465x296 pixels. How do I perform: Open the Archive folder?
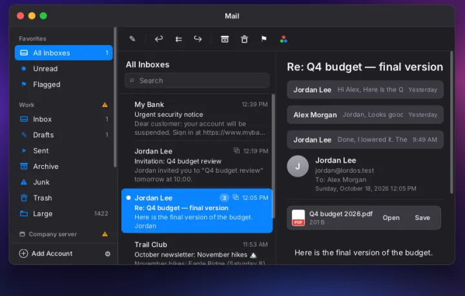pyautogui.click(x=64, y=166)
